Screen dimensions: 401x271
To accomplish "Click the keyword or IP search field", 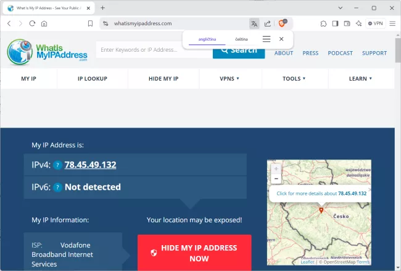I will click(x=154, y=50).
